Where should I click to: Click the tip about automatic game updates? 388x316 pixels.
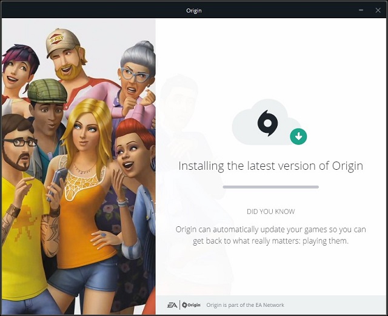[x=271, y=235]
